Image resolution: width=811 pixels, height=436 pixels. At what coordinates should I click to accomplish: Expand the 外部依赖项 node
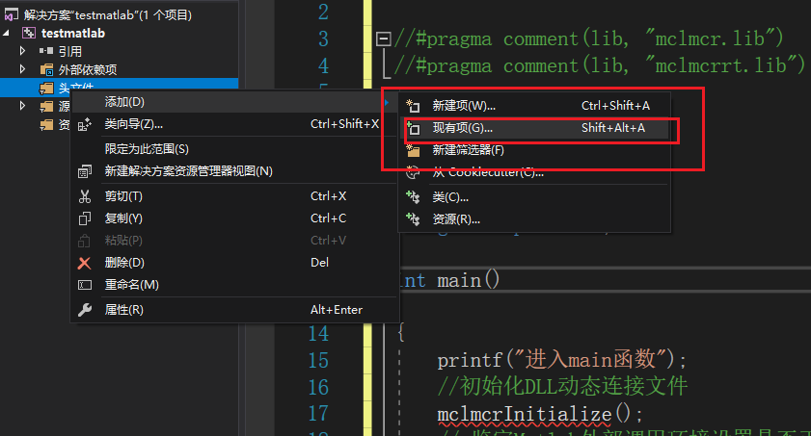coord(22,69)
